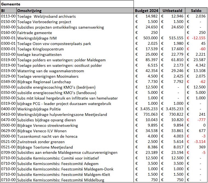Viewport: 208px width, 183px height.
Task: Select the 0629-00 code cell
Action: click(x=9, y=131)
